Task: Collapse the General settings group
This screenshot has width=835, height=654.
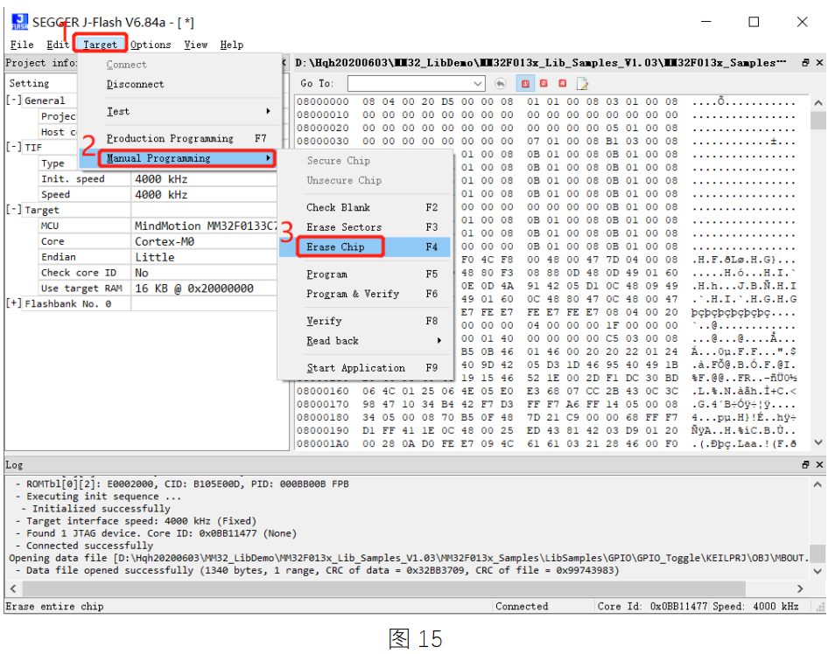Action: (14, 100)
